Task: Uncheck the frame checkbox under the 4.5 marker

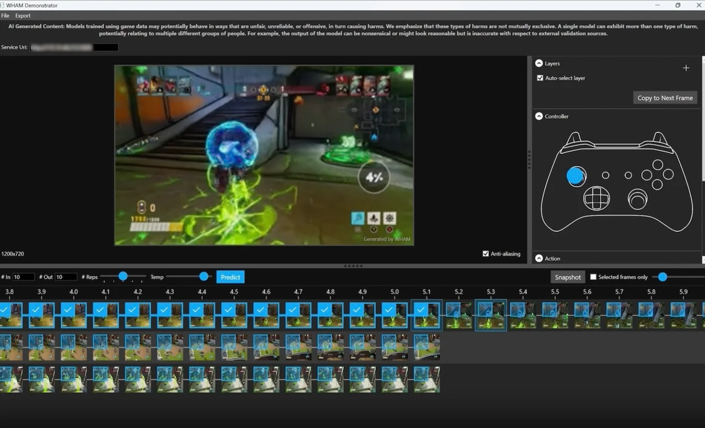Action: 228,310
